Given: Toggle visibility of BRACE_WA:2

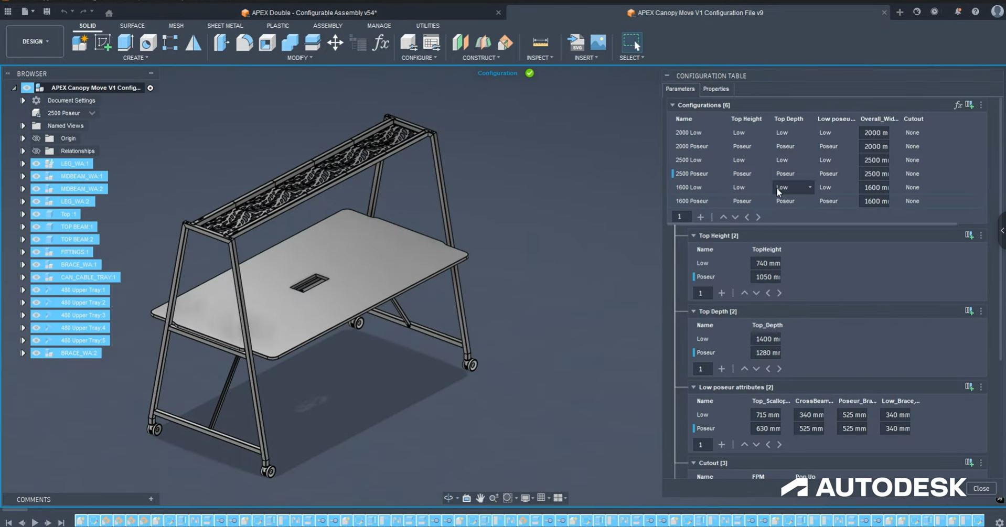Looking at the screenshot, I should (x=36, y=353).
